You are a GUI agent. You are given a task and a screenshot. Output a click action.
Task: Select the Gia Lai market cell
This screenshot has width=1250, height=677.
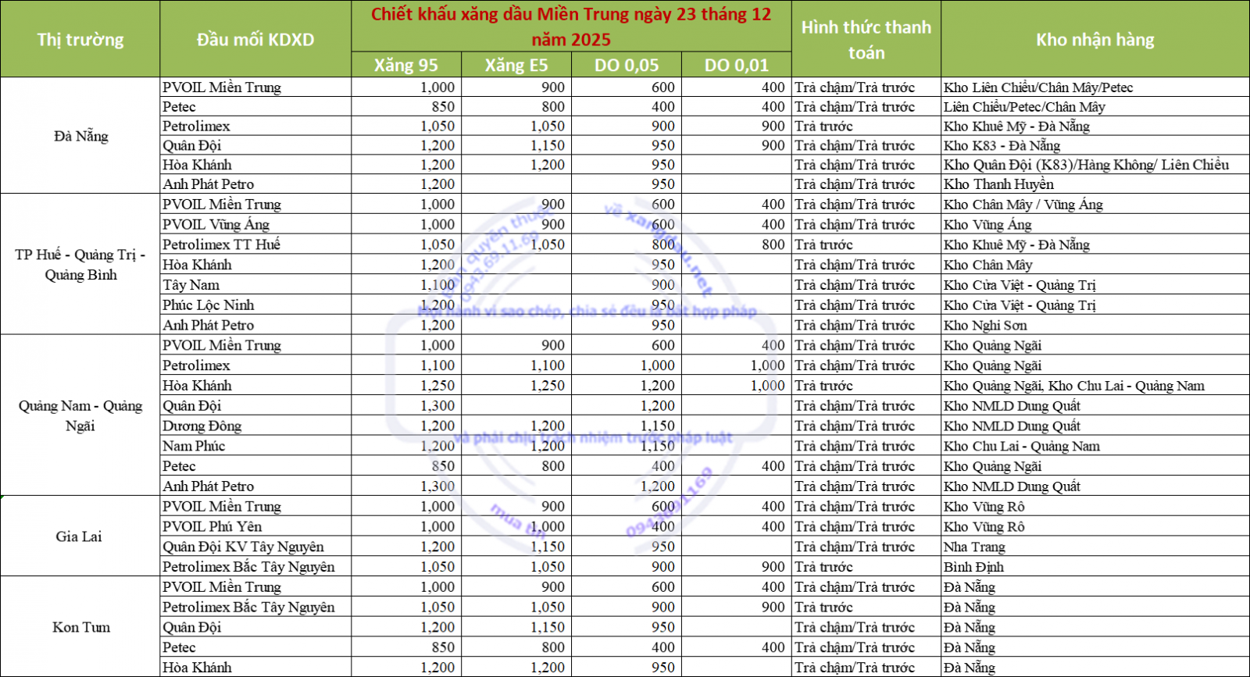(79, 536)
